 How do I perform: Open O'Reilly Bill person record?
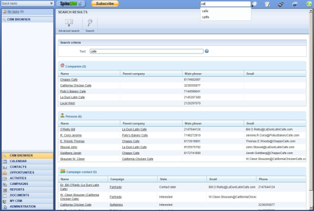[x=67, y=130]
